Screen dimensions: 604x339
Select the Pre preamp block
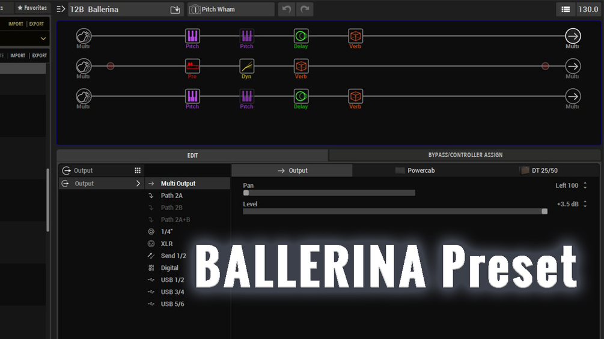point(192,66)
